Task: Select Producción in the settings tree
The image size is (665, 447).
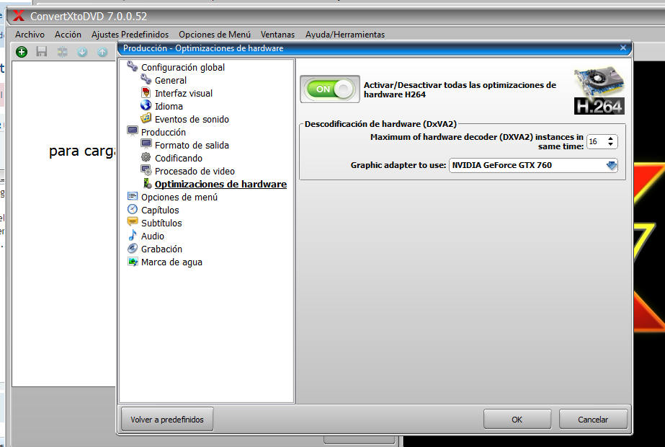Action: click(164, 132)
